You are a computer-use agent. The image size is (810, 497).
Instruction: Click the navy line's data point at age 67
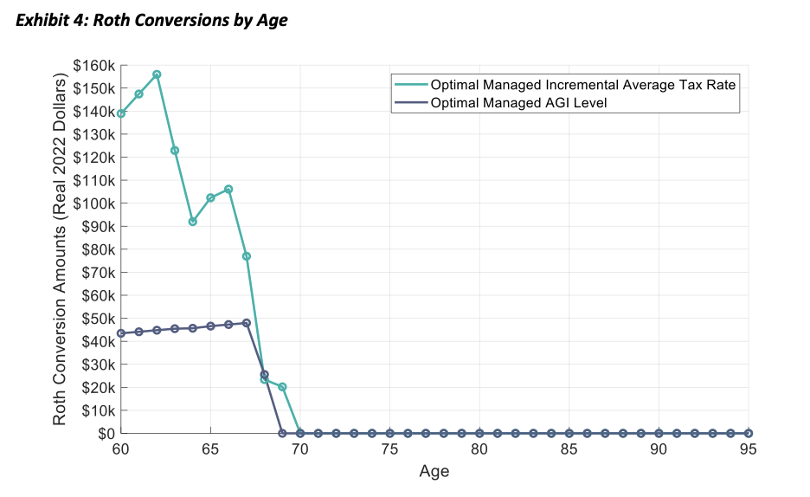pyautogui.click(x=247, y=323)
